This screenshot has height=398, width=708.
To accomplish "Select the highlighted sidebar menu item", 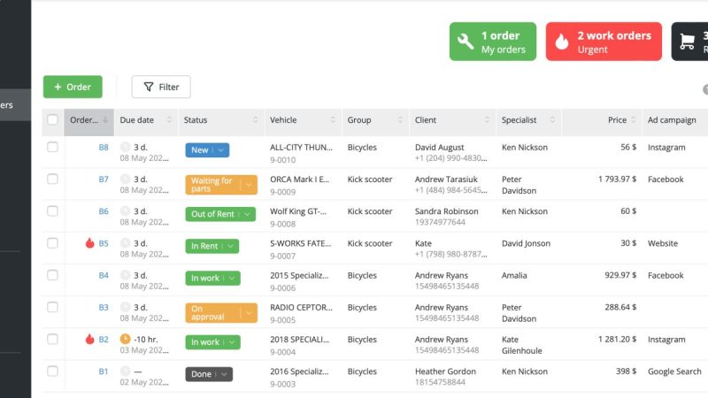I will (x=15, y=104).
